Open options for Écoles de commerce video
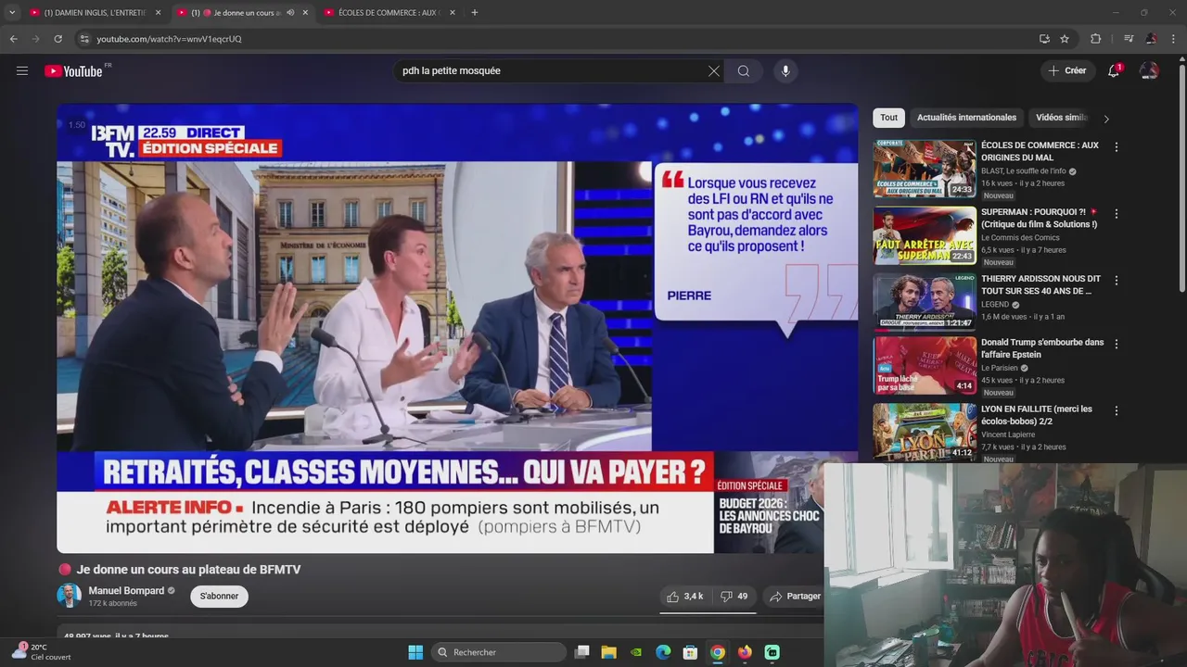 tap(1116, 146)
